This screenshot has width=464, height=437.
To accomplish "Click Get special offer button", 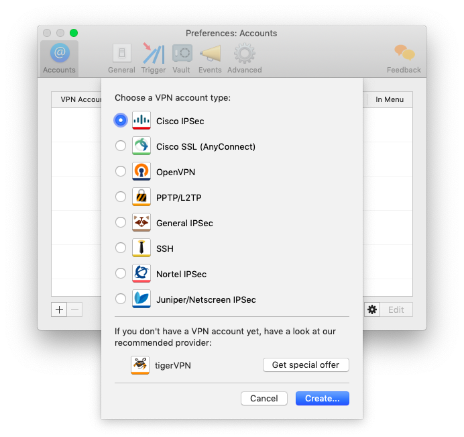I will click(x=306, y=365).
